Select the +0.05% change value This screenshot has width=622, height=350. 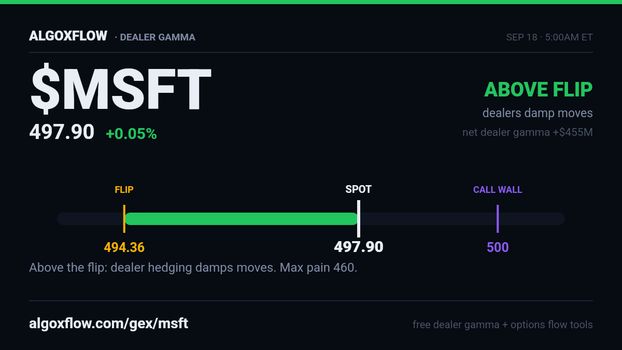click(x=131, y=134)
